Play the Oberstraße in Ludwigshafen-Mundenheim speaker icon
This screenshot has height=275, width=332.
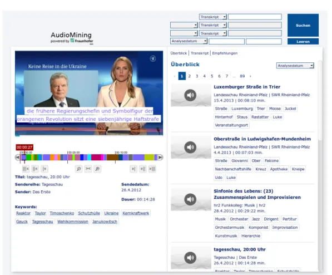(x=190, y=147)
